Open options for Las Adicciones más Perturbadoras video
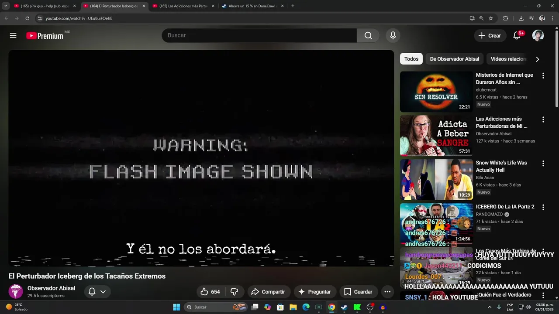This screenshot has width=559, height=314. coord(543,119)
